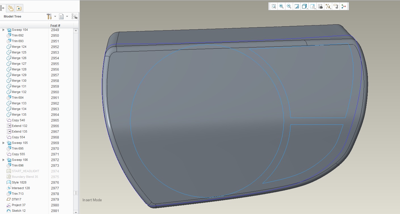Select the Project 37 feature icon
This screenshot has height=214, width=400.
tap(9, 205)
